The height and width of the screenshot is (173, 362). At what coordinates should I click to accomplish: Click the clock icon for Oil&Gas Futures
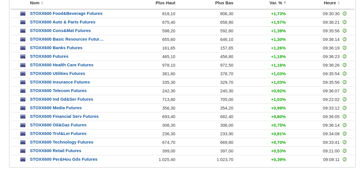point(345,125)
